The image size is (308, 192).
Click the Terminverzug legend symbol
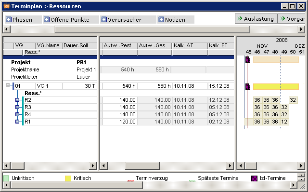(x=130, y=180)
